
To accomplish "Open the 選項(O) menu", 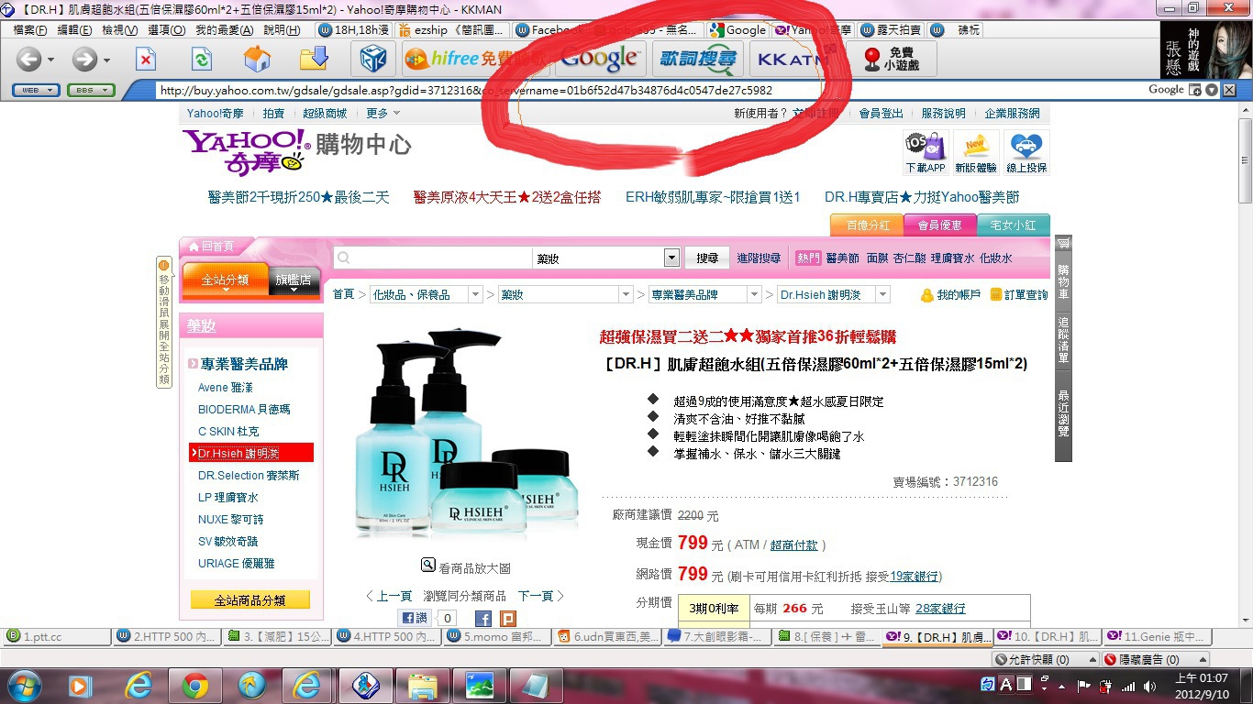I will pos(166,30).
